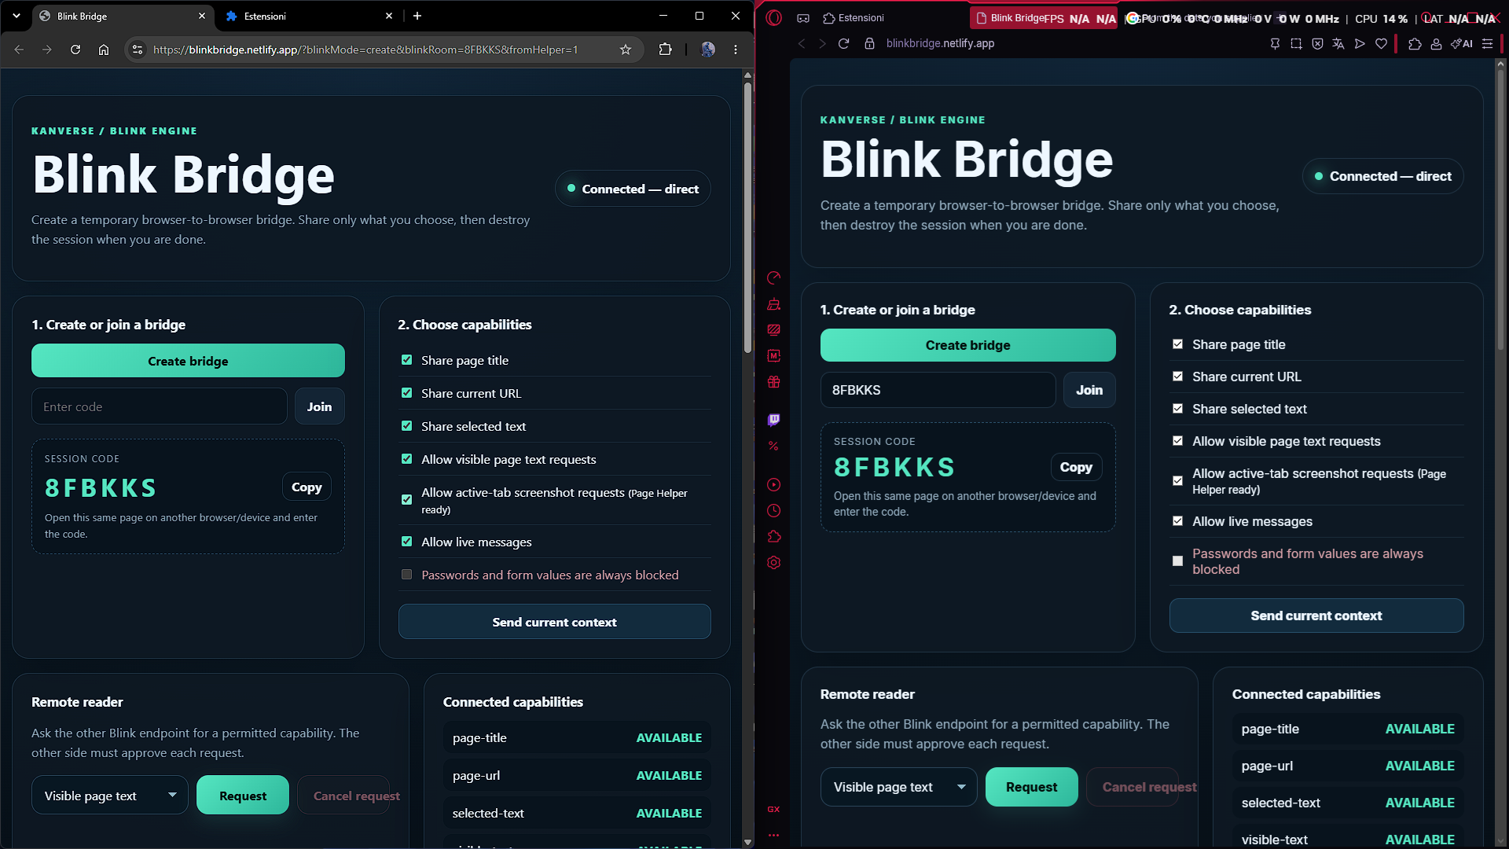Click the translate icon in Opera address bar
Screen dimensions: 1509x849
coord(1338,44)
